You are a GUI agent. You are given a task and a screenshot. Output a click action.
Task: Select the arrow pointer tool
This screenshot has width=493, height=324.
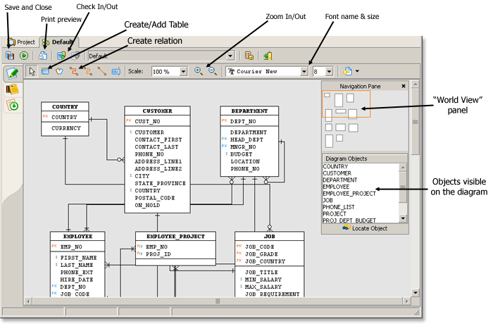[32, 71]
